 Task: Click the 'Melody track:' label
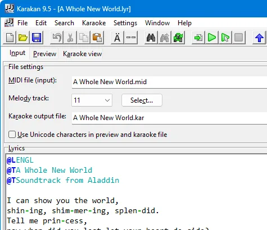pyautogui.click(x=29, y=98)
